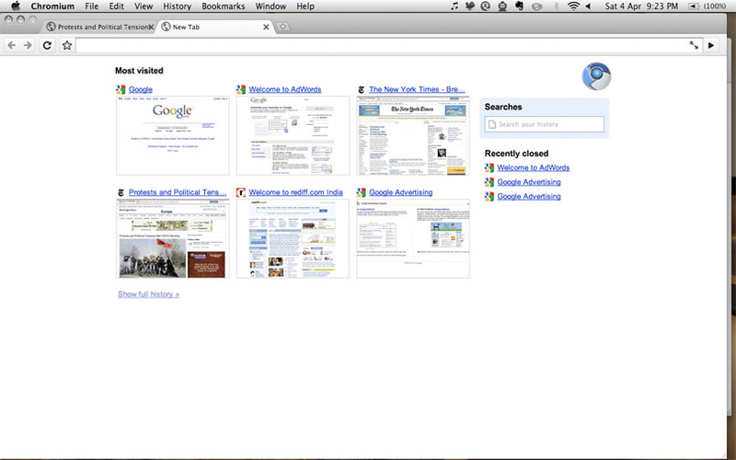This screenshot has width=736, height=460.
Task: Click the Wi-Fi status icon
Action: click(x=573, y=6)
